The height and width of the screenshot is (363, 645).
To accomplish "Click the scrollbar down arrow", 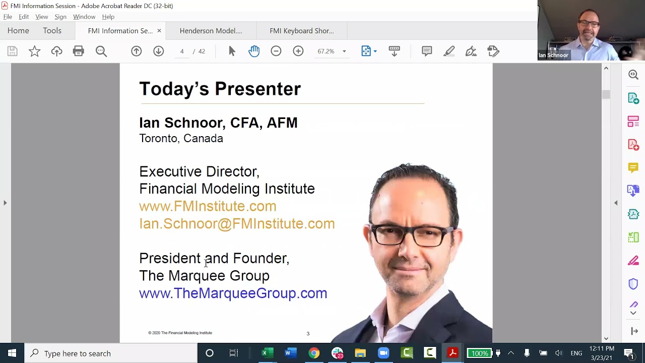I will point(606,339).
